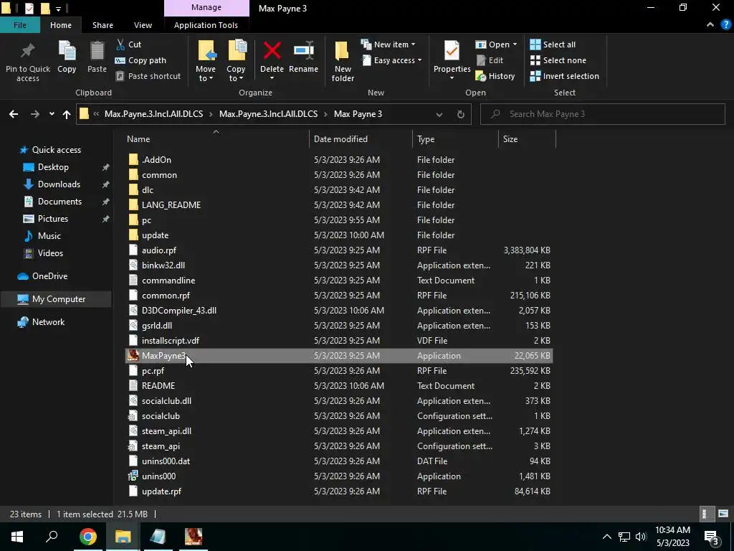Switch to the Share tab
This screenshot has height=551, width=734.
point(103,25)
